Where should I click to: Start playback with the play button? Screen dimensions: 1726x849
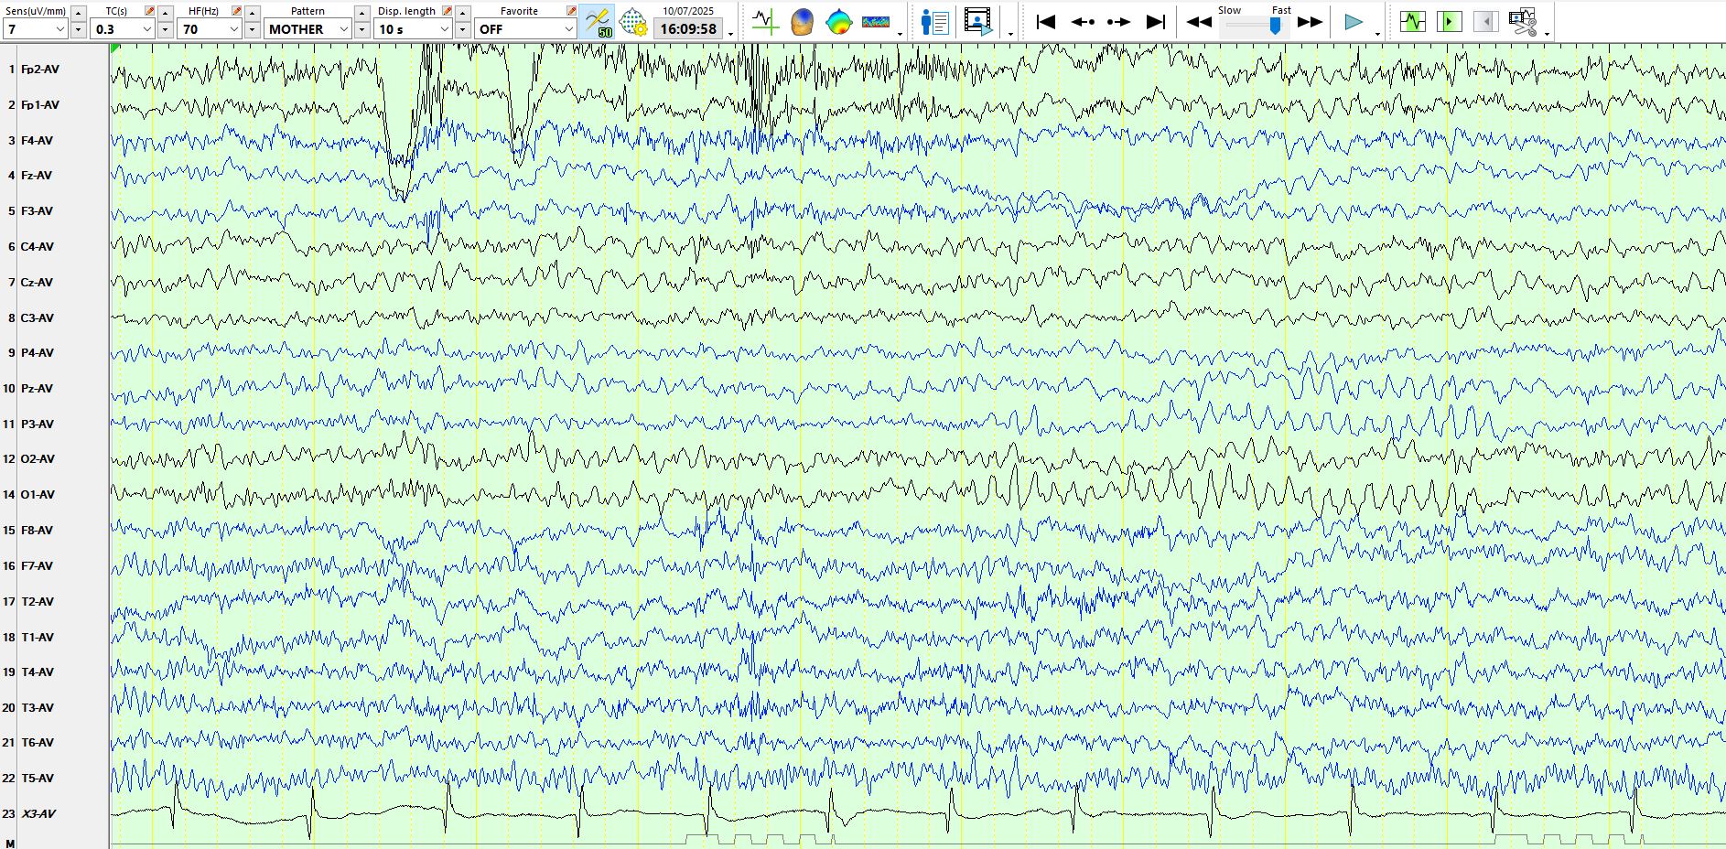(1354, 22)
